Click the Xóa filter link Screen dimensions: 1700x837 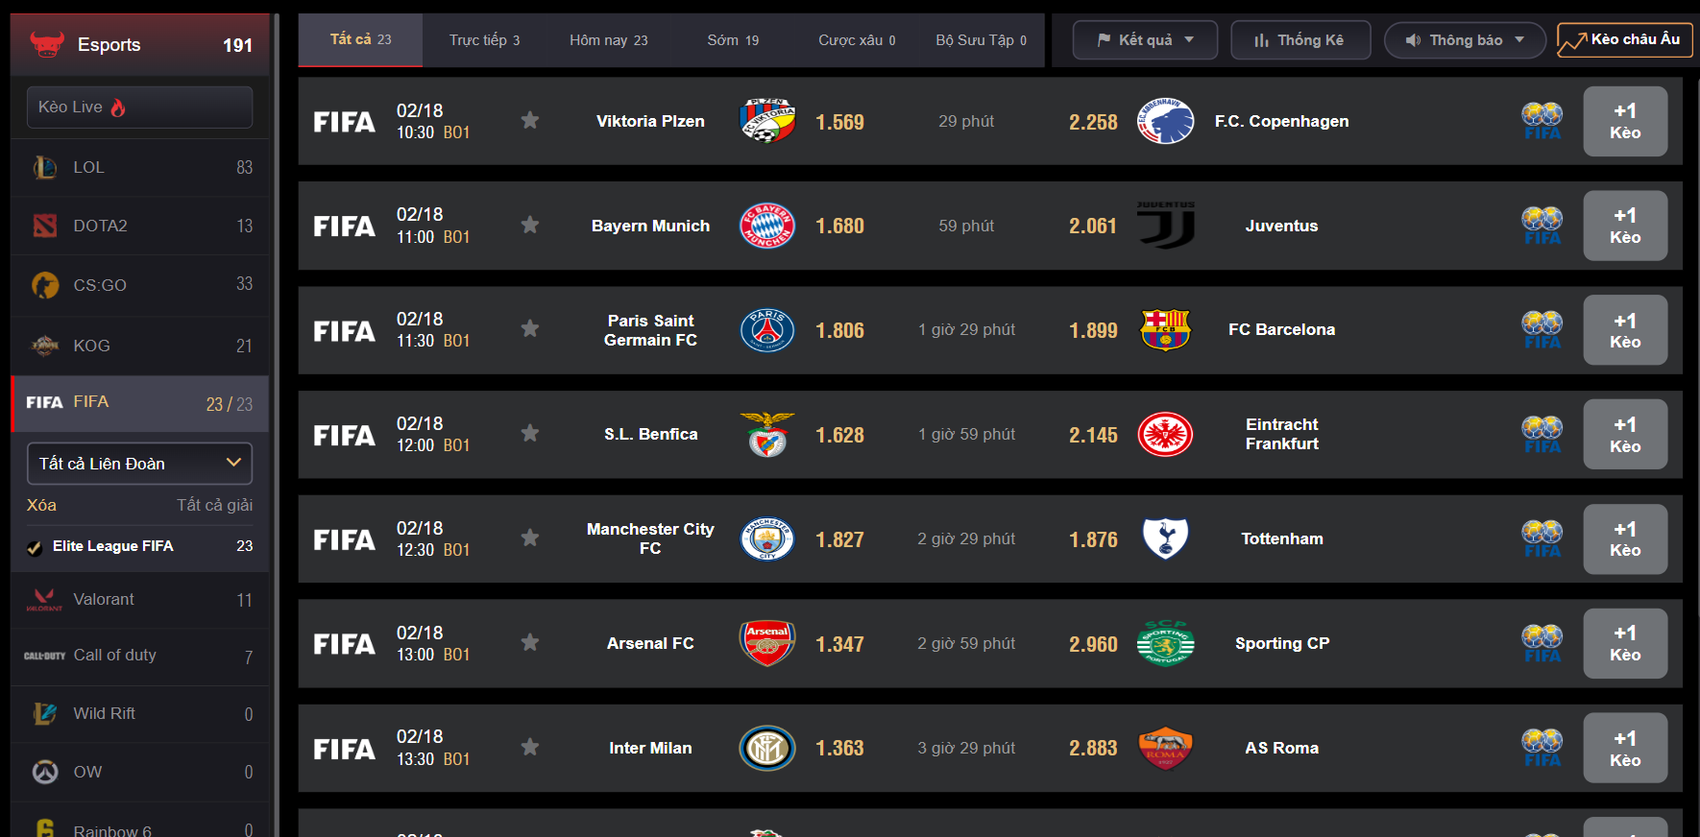(41, 505)
